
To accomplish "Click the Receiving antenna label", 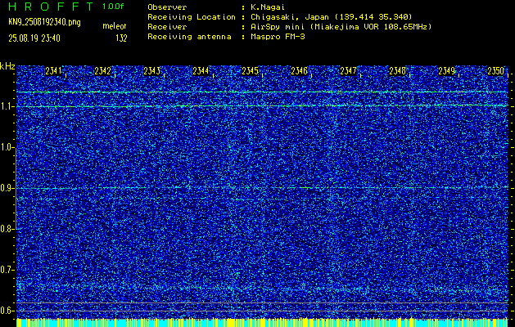I will (x=189, y=37).
